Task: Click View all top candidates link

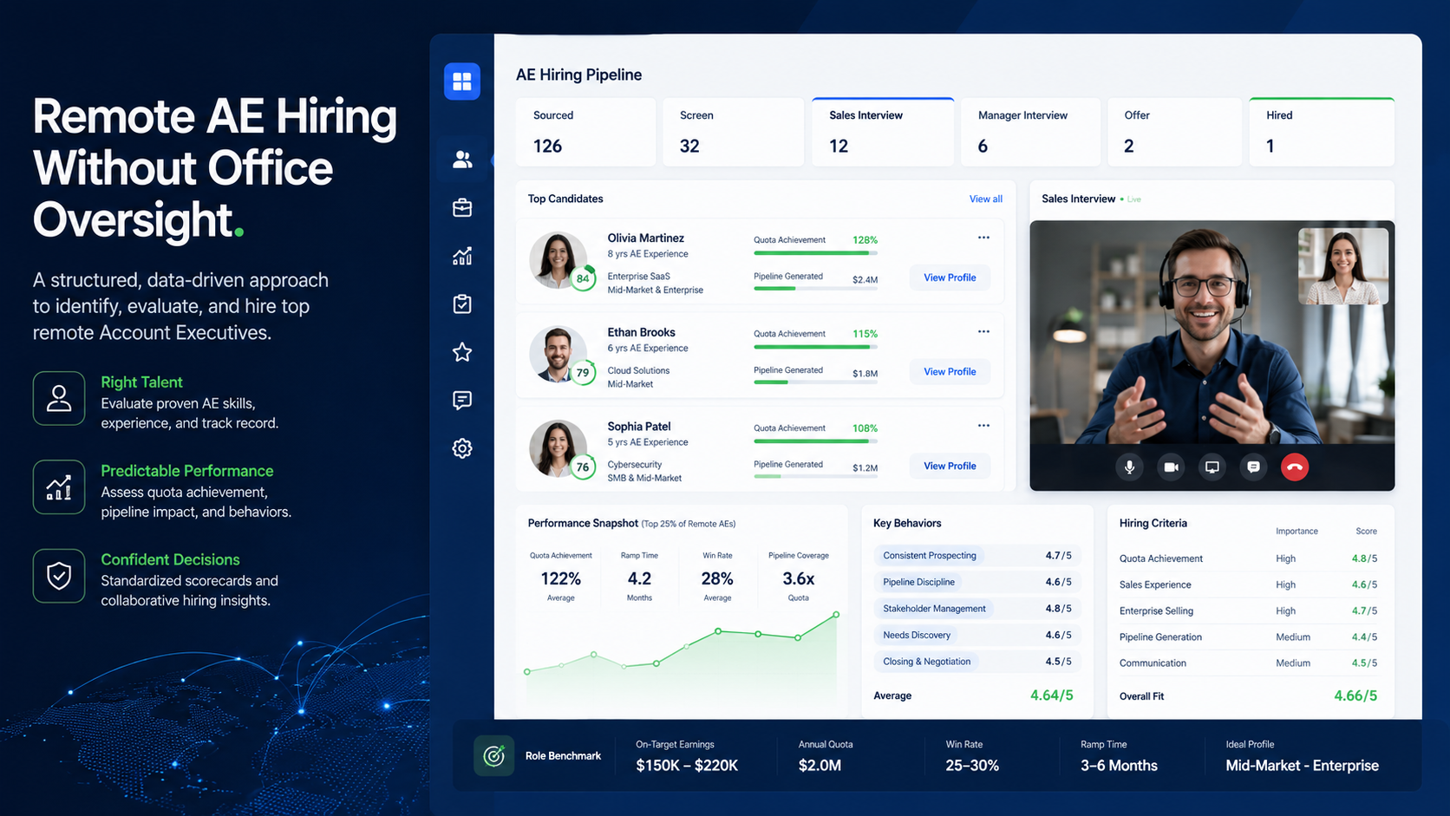Action: (985, 199)
